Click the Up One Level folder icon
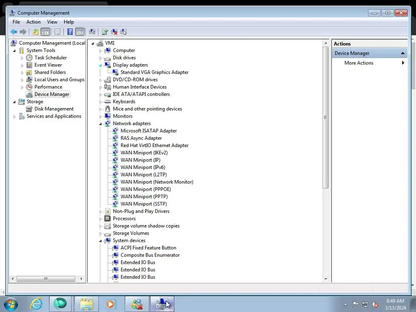Image resolution: width=416 pixels, height=312 pixels. point(36,32)
